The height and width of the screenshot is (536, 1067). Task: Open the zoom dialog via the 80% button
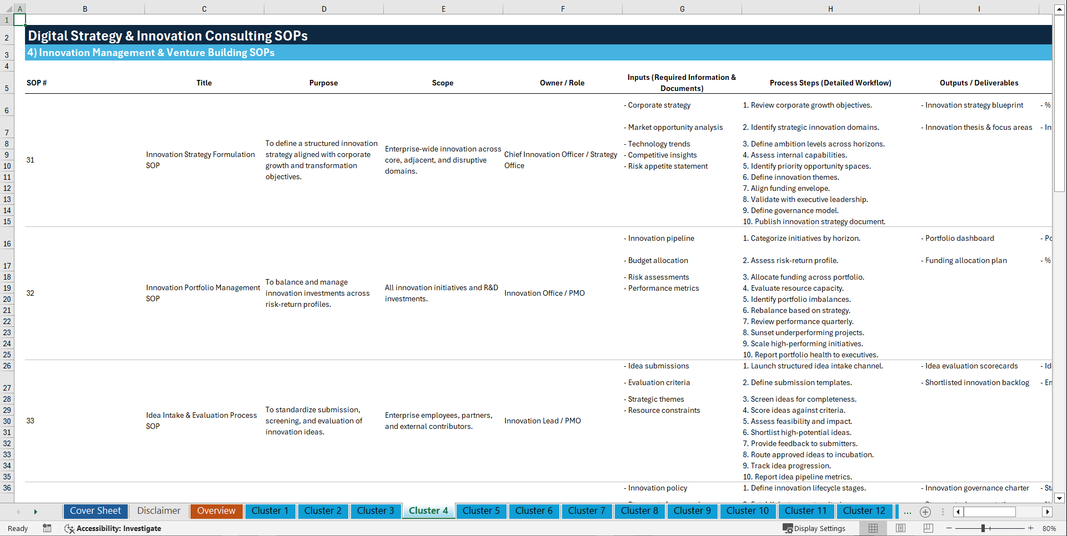pyautogui.click(x=1049, y=528)
